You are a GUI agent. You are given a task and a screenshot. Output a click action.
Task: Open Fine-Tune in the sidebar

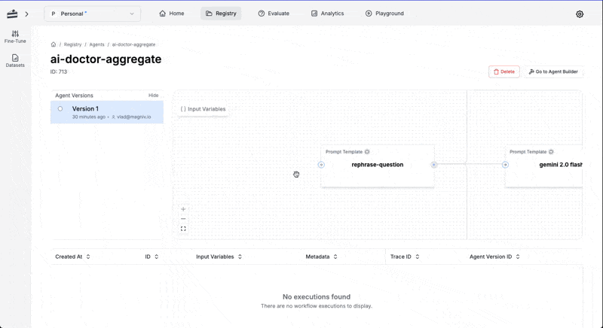point(15,37)
